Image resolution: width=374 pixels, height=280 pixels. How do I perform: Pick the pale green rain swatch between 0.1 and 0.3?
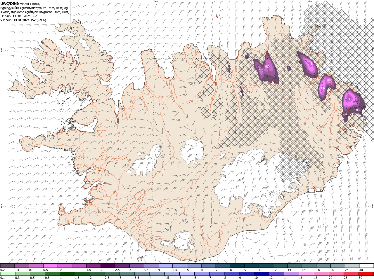8,274
